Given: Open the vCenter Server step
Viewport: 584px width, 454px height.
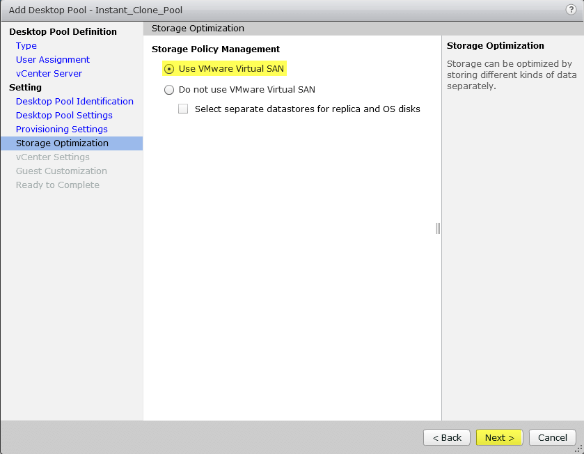Looking at the screenshot, I should tap(49, 74).
